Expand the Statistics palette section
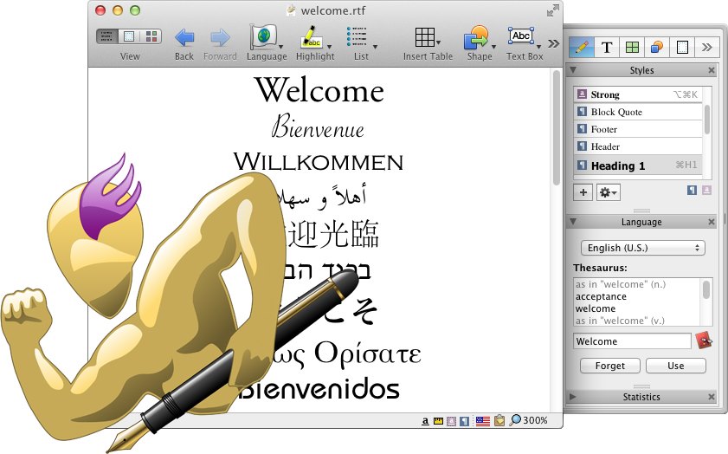The height and width of the screenshot is (454, 728). [571, 397]
